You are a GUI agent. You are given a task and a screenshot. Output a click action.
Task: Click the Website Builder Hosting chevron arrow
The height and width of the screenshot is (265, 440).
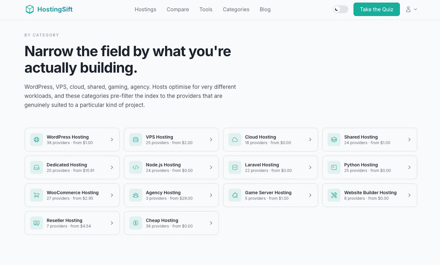[409, 195]
